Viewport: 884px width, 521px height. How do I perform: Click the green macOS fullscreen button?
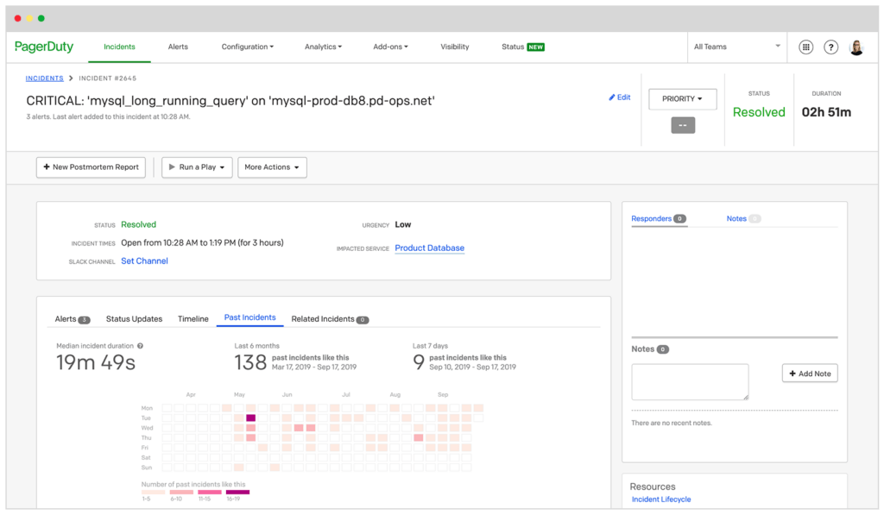point(41,18)
